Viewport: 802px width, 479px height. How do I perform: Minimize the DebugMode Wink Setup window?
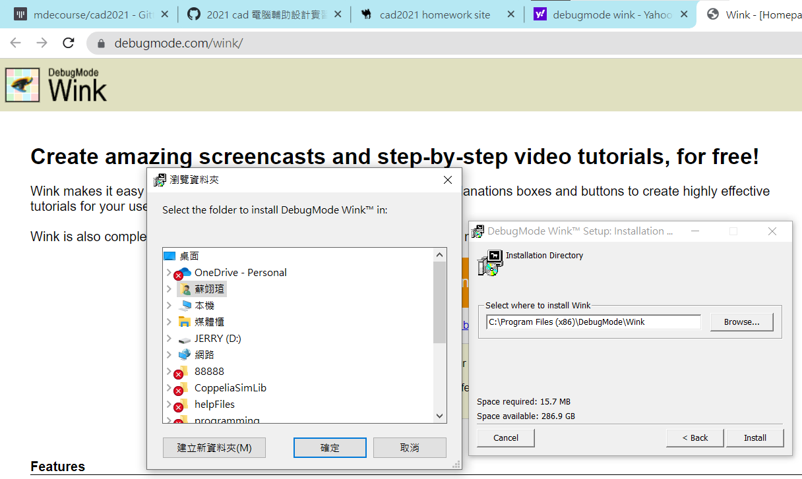pyautogui.click(x=695, y=231)
